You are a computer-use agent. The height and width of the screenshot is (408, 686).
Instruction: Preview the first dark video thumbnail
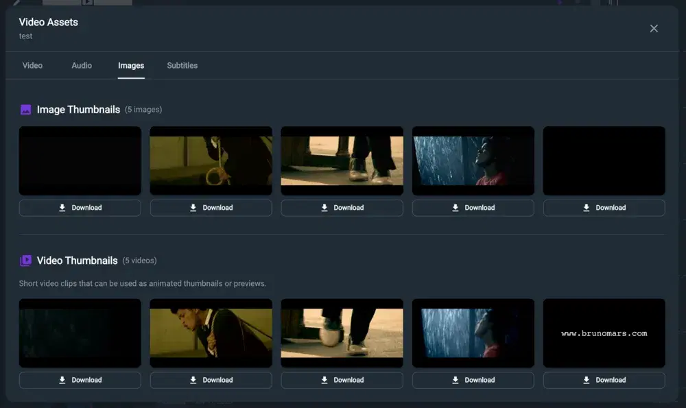(x=80, y=333)
